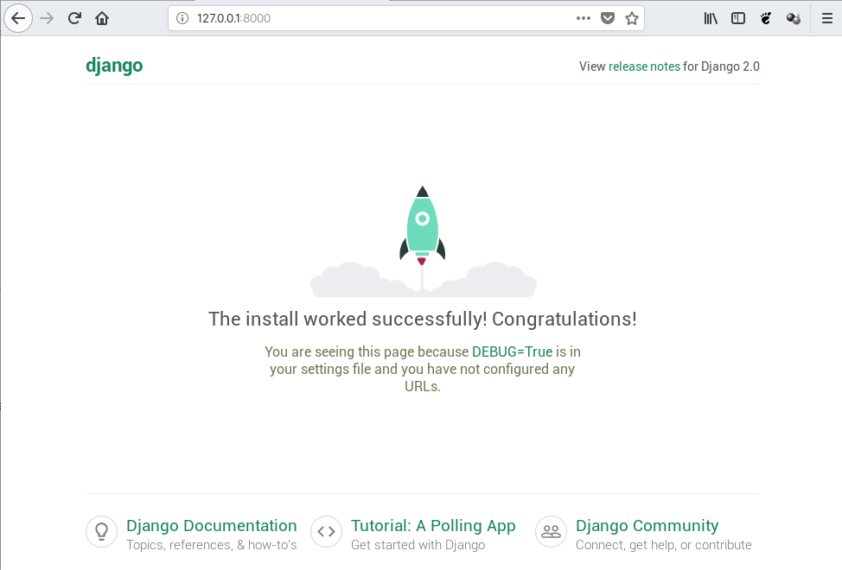Open the Firefox hamburger menu
The height and width of the screenshot is (570, 842).
(827, 18)
